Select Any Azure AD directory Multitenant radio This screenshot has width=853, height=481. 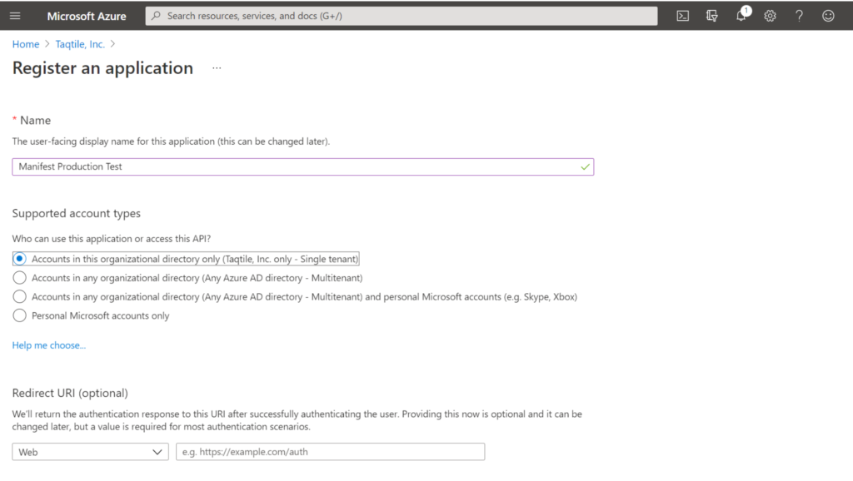pos(20,278)
